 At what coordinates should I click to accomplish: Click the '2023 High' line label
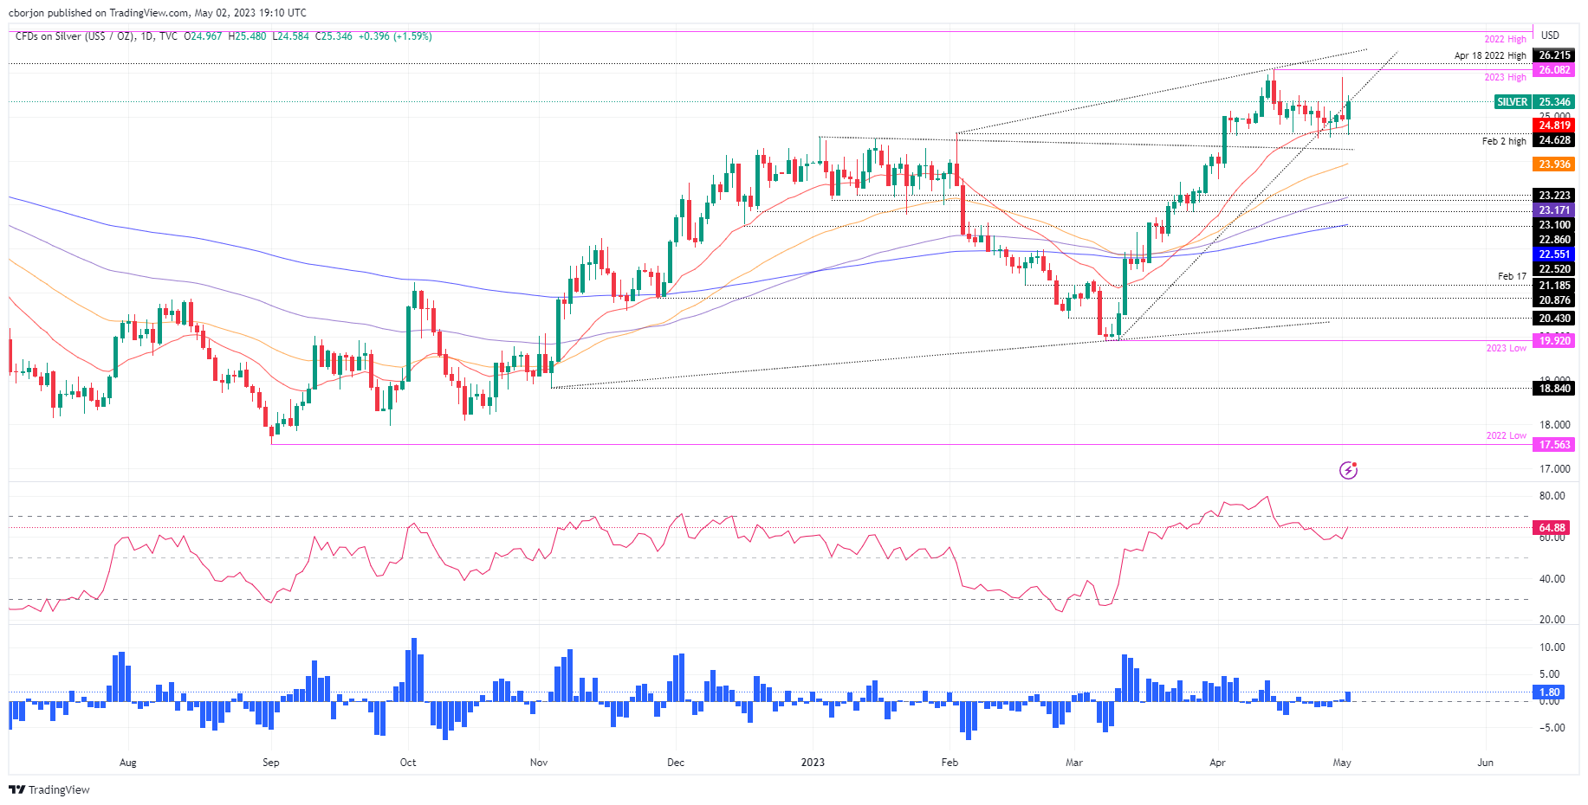pos(1505,78)
